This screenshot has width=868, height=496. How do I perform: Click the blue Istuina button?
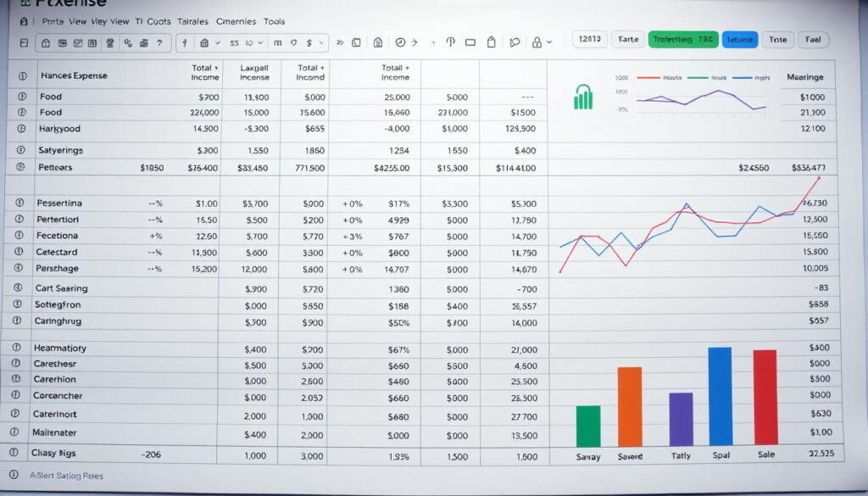[739, 39]
